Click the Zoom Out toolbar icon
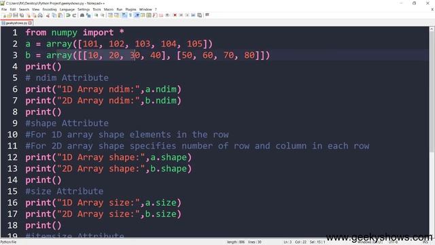 tap(103, 15)
